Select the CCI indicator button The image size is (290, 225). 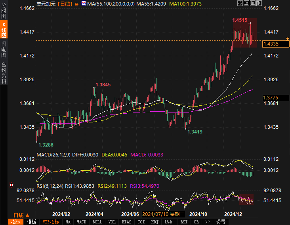(x=141, y=222)
